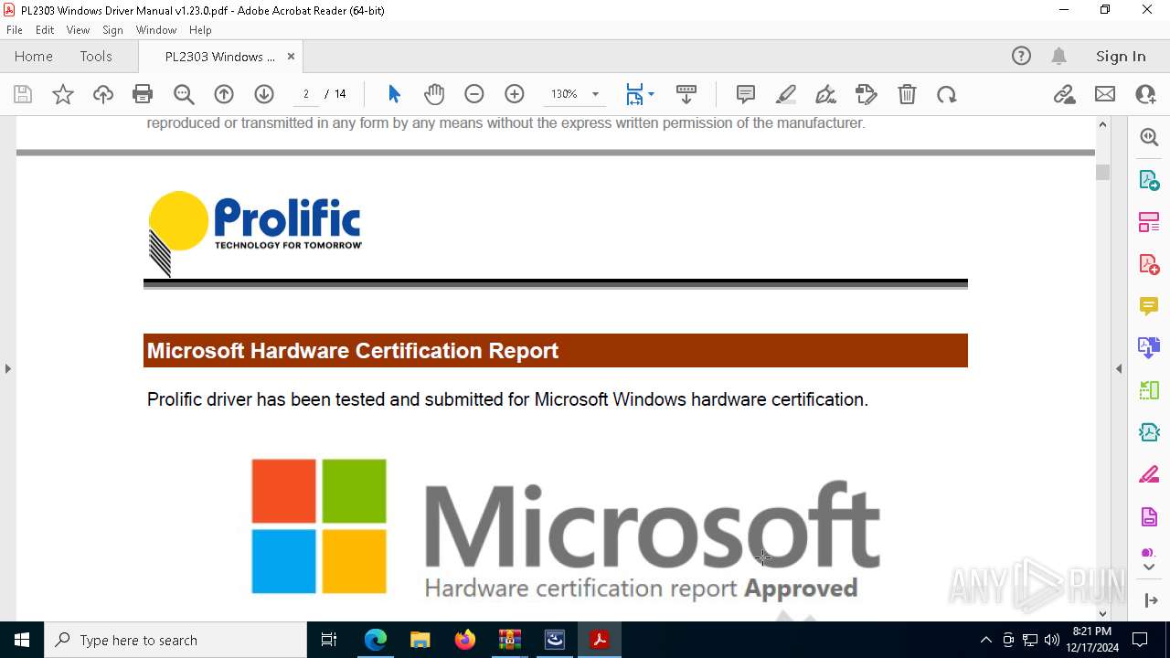The height and width of the screenshot is (658, 1170).
Task: Open Export PDF tool in sidebar
Action: click(1149, 180)
